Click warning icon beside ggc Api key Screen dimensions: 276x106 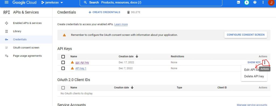[72, 62]
